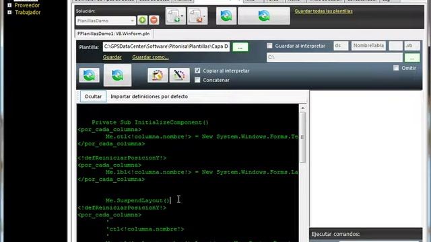
Task: Select Proveedor in the tree
Action: click(x=27, y=5)
